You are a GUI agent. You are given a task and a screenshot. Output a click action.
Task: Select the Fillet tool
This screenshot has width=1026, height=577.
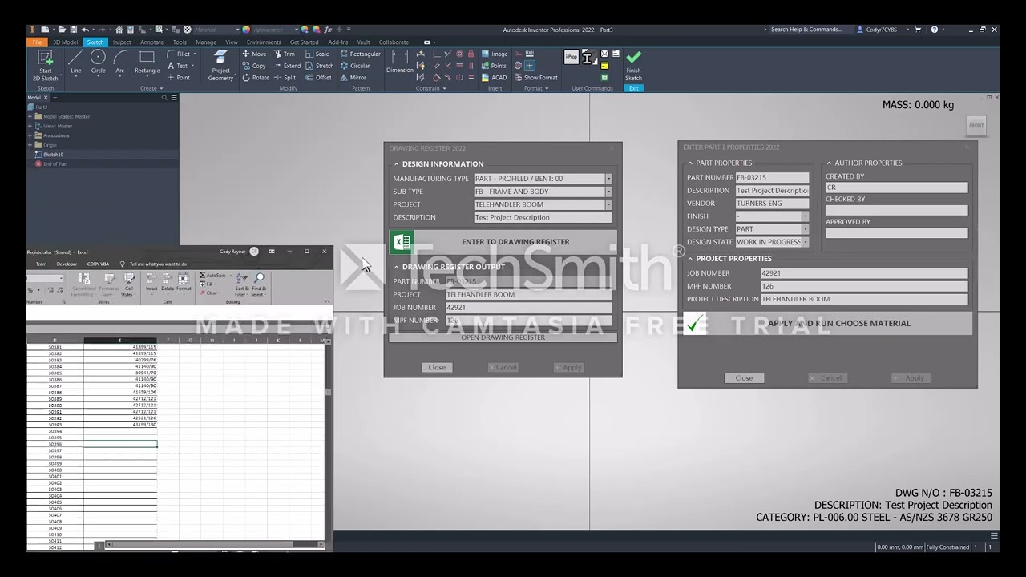coord(179,54)
